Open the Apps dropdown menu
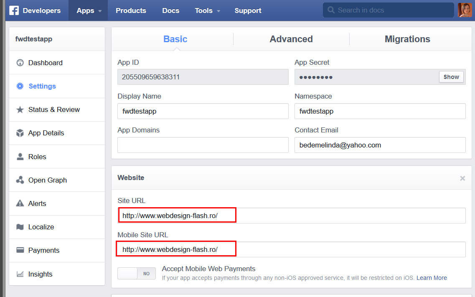This screenshot has height=297, width=475. coord(89,10)
